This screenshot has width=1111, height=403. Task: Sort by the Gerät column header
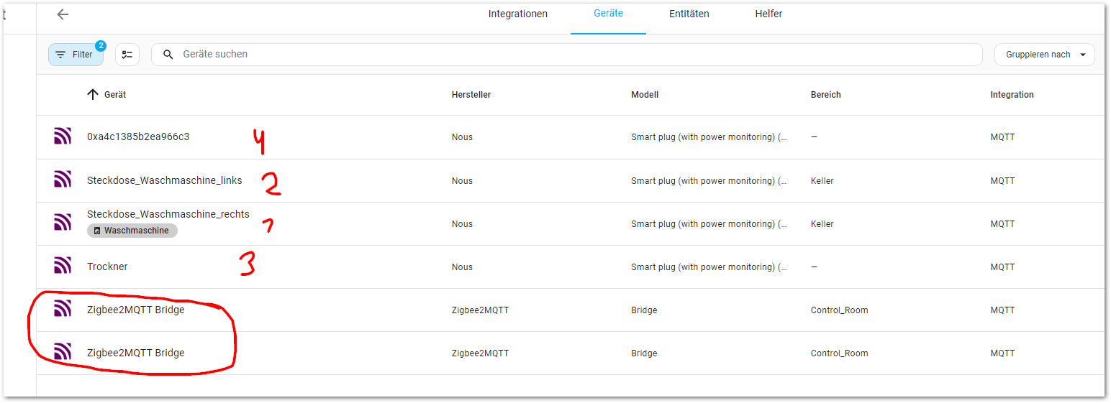(115, 95)
